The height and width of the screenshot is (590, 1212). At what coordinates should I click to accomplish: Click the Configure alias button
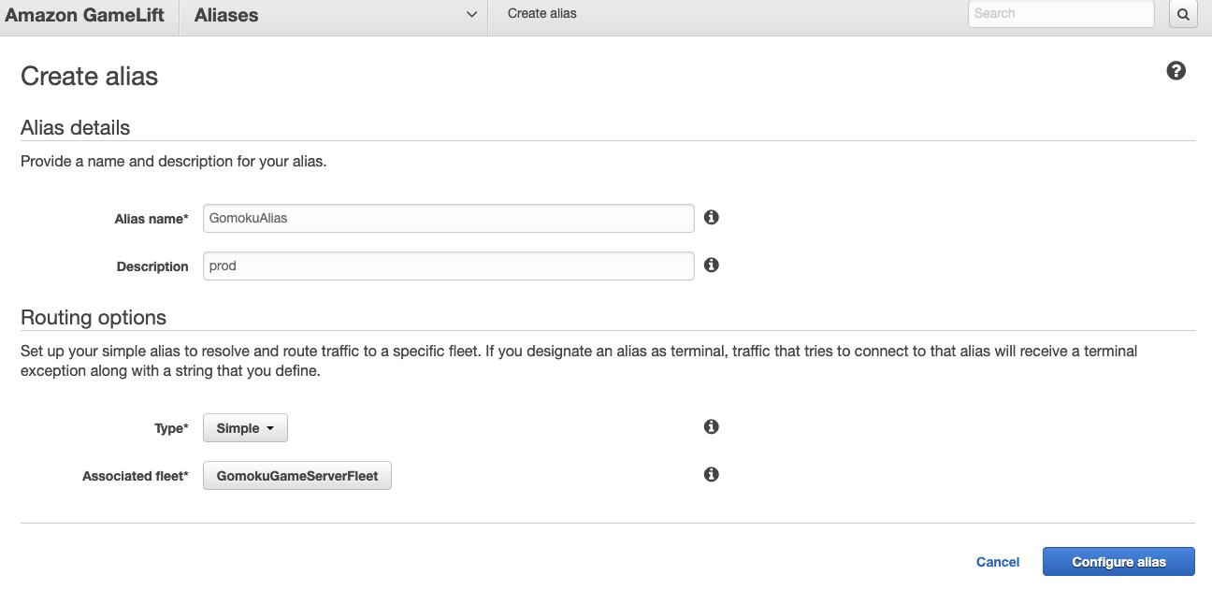[1118, 562]
